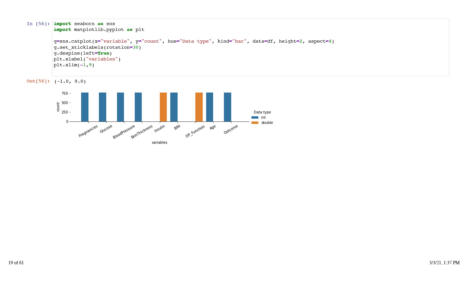Click the leftmost blue bar in chart

[x=85, y=107]
